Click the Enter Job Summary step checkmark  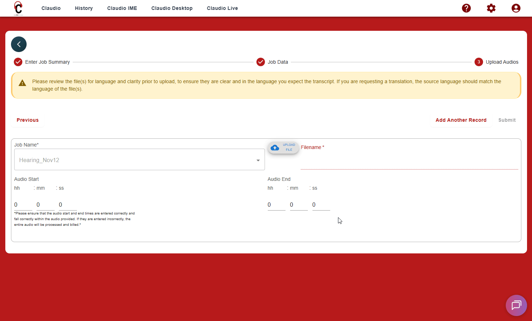[x=18, y=62]
